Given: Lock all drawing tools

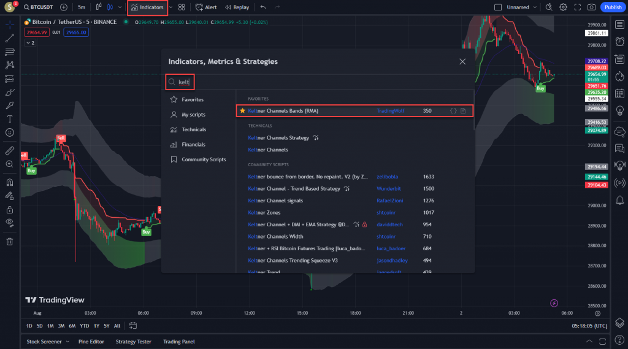Looking at the screenshot, I should point(10,210).
